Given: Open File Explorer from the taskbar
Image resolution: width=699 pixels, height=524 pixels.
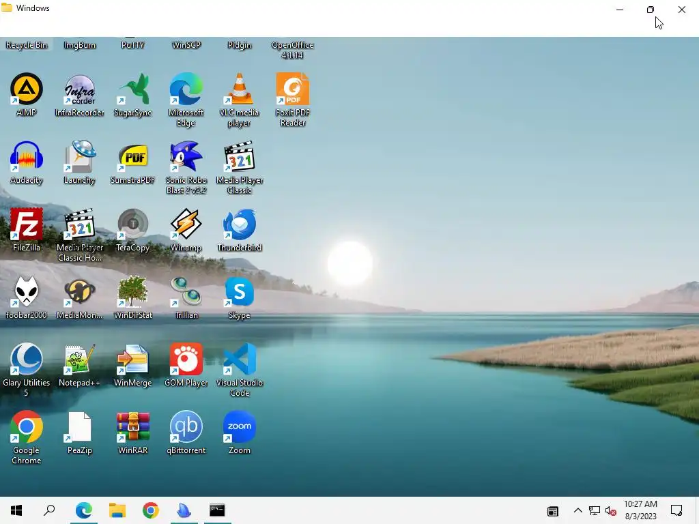Looking at the screenshot, I should click(x=117, y=510).
